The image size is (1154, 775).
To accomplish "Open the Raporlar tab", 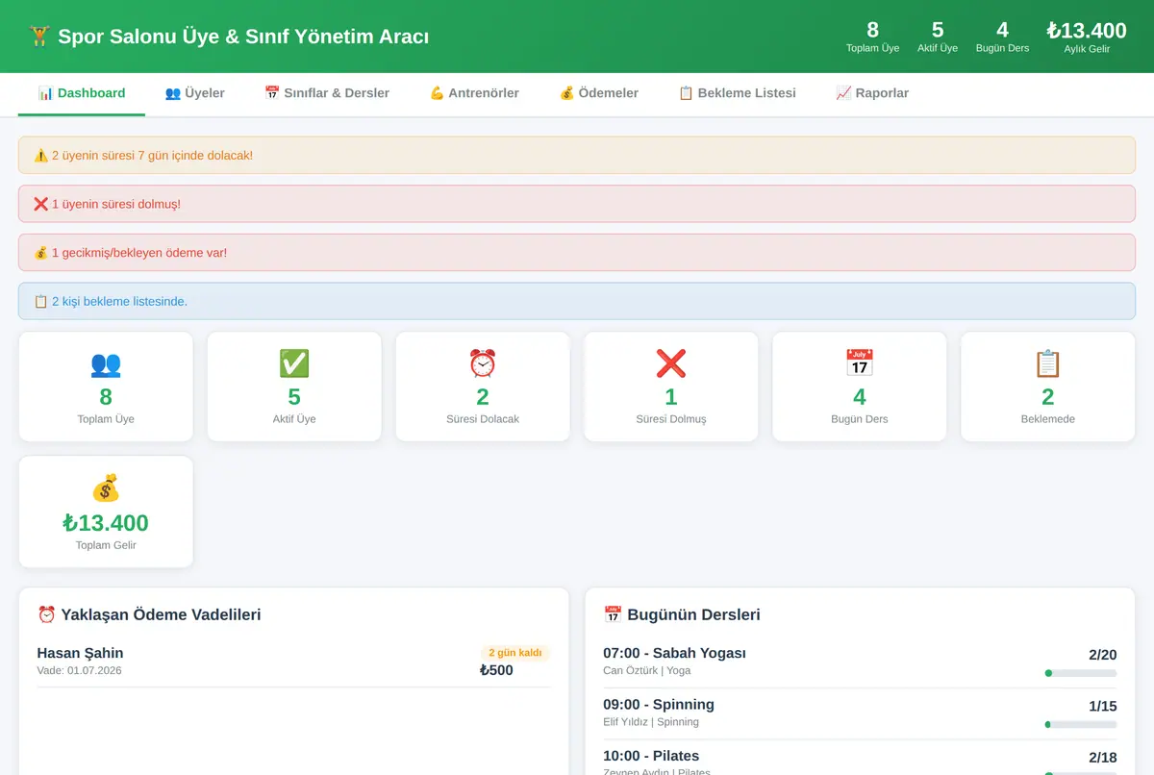I will 872,93.
